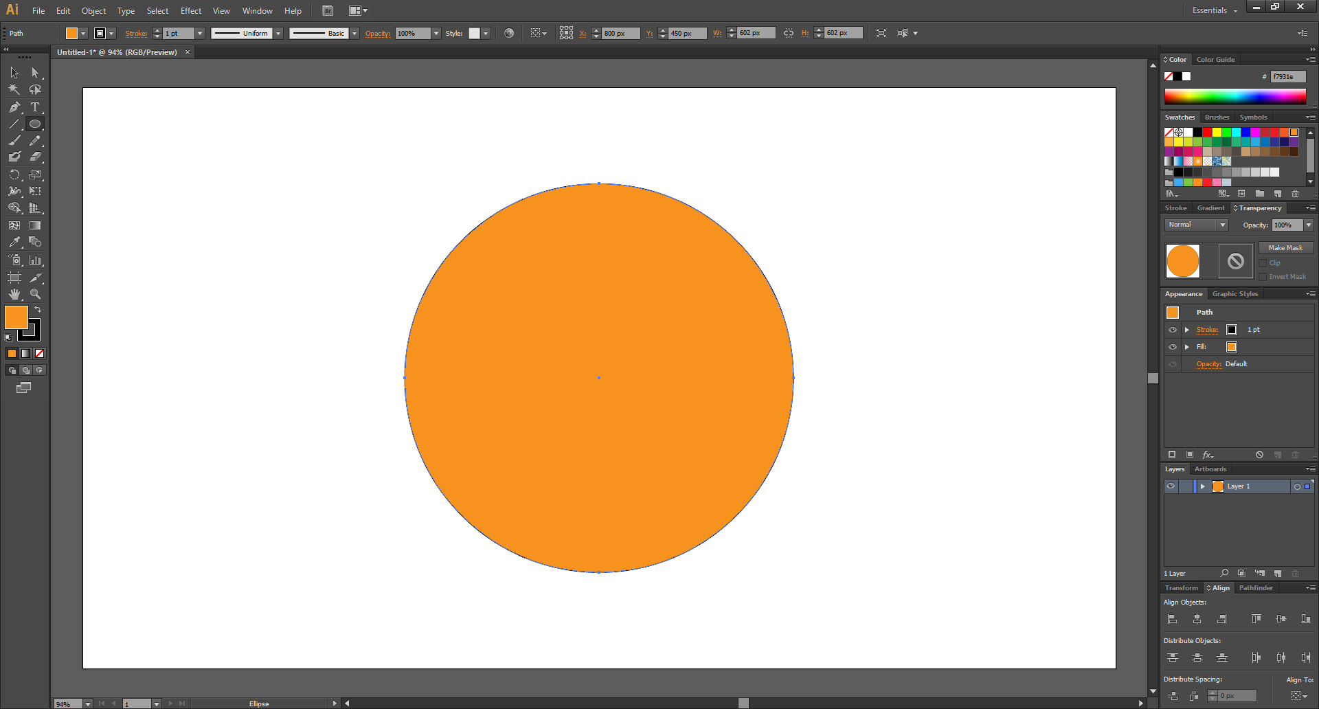
Task: Expand Layer 1 contents triangle
Action: 1202,486
